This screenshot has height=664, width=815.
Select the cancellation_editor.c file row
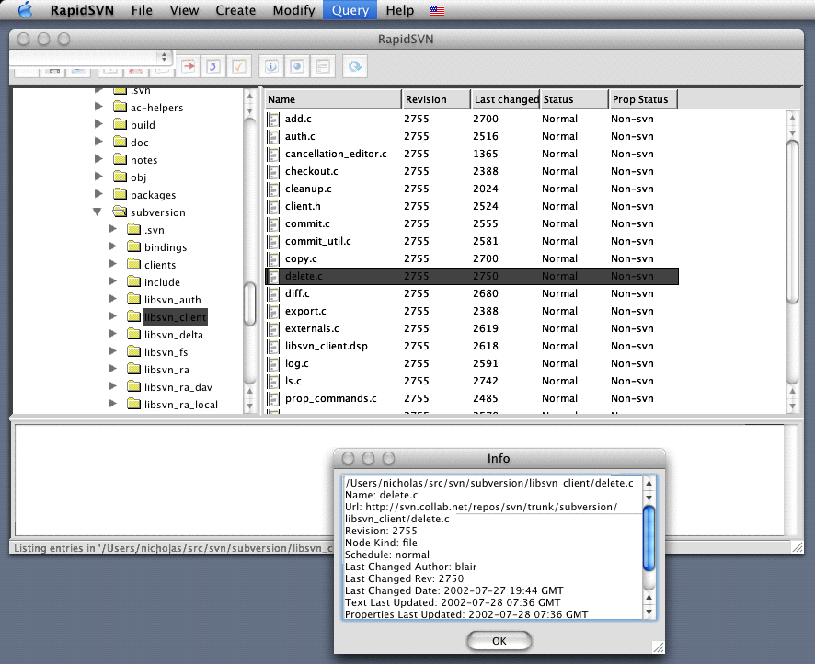tap(472, 154)
